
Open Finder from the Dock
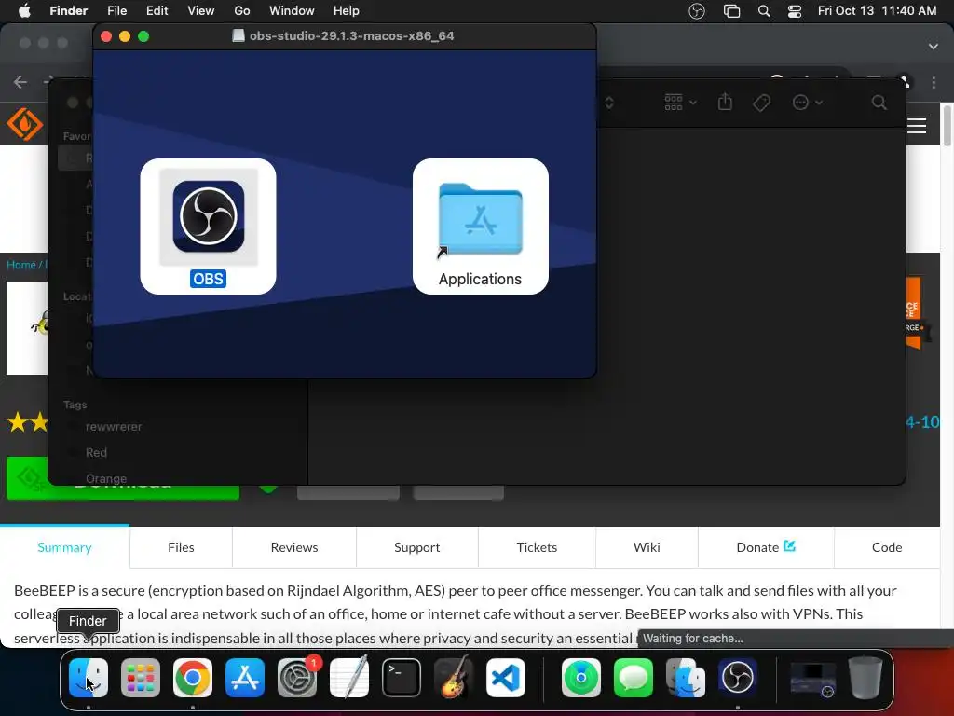coord(89,678)
